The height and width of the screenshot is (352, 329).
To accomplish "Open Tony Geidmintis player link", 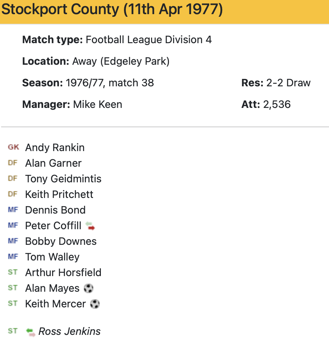I will 63,179.
